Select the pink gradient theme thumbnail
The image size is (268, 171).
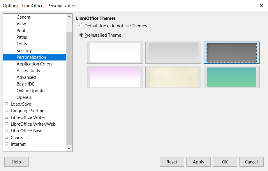[115, 77]
